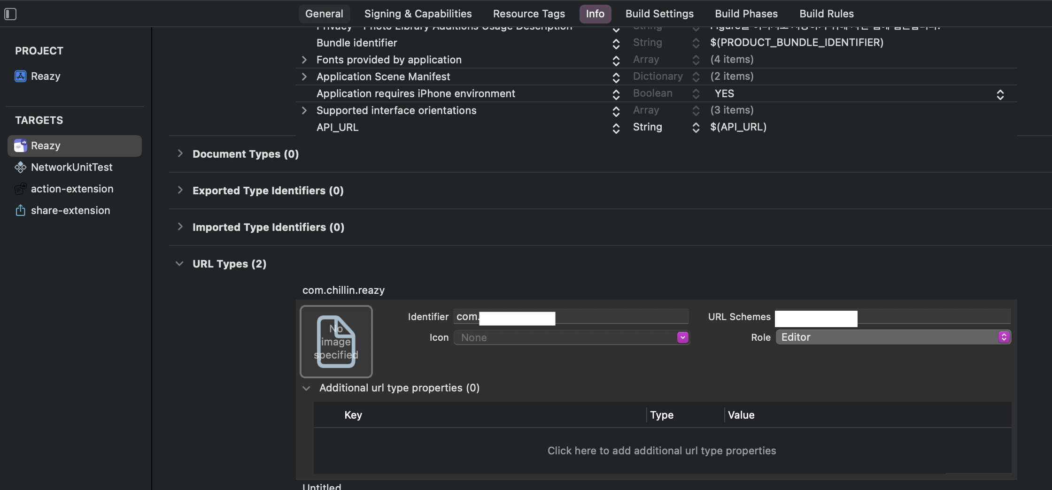The image size is (1052, 490).
Task: Click the Type column header
Action: [x=662, y=415]
